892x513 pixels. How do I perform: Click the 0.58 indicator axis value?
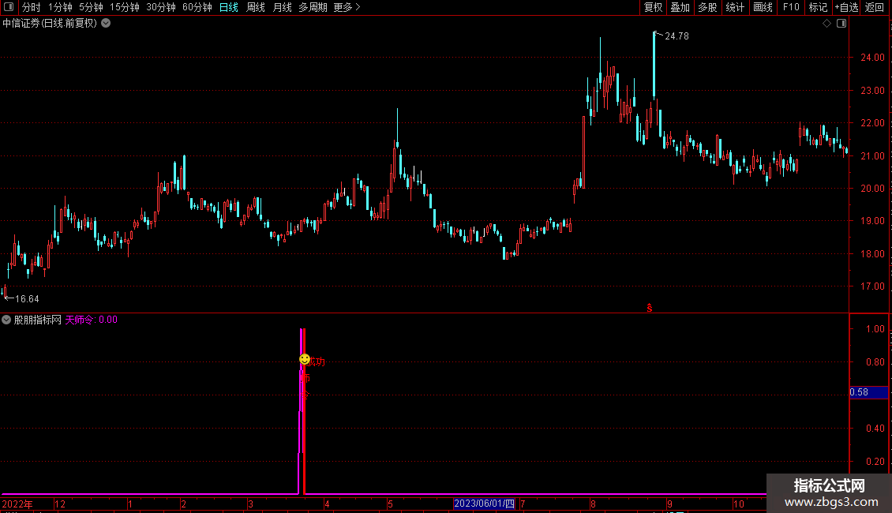click(x=859, y=392)
